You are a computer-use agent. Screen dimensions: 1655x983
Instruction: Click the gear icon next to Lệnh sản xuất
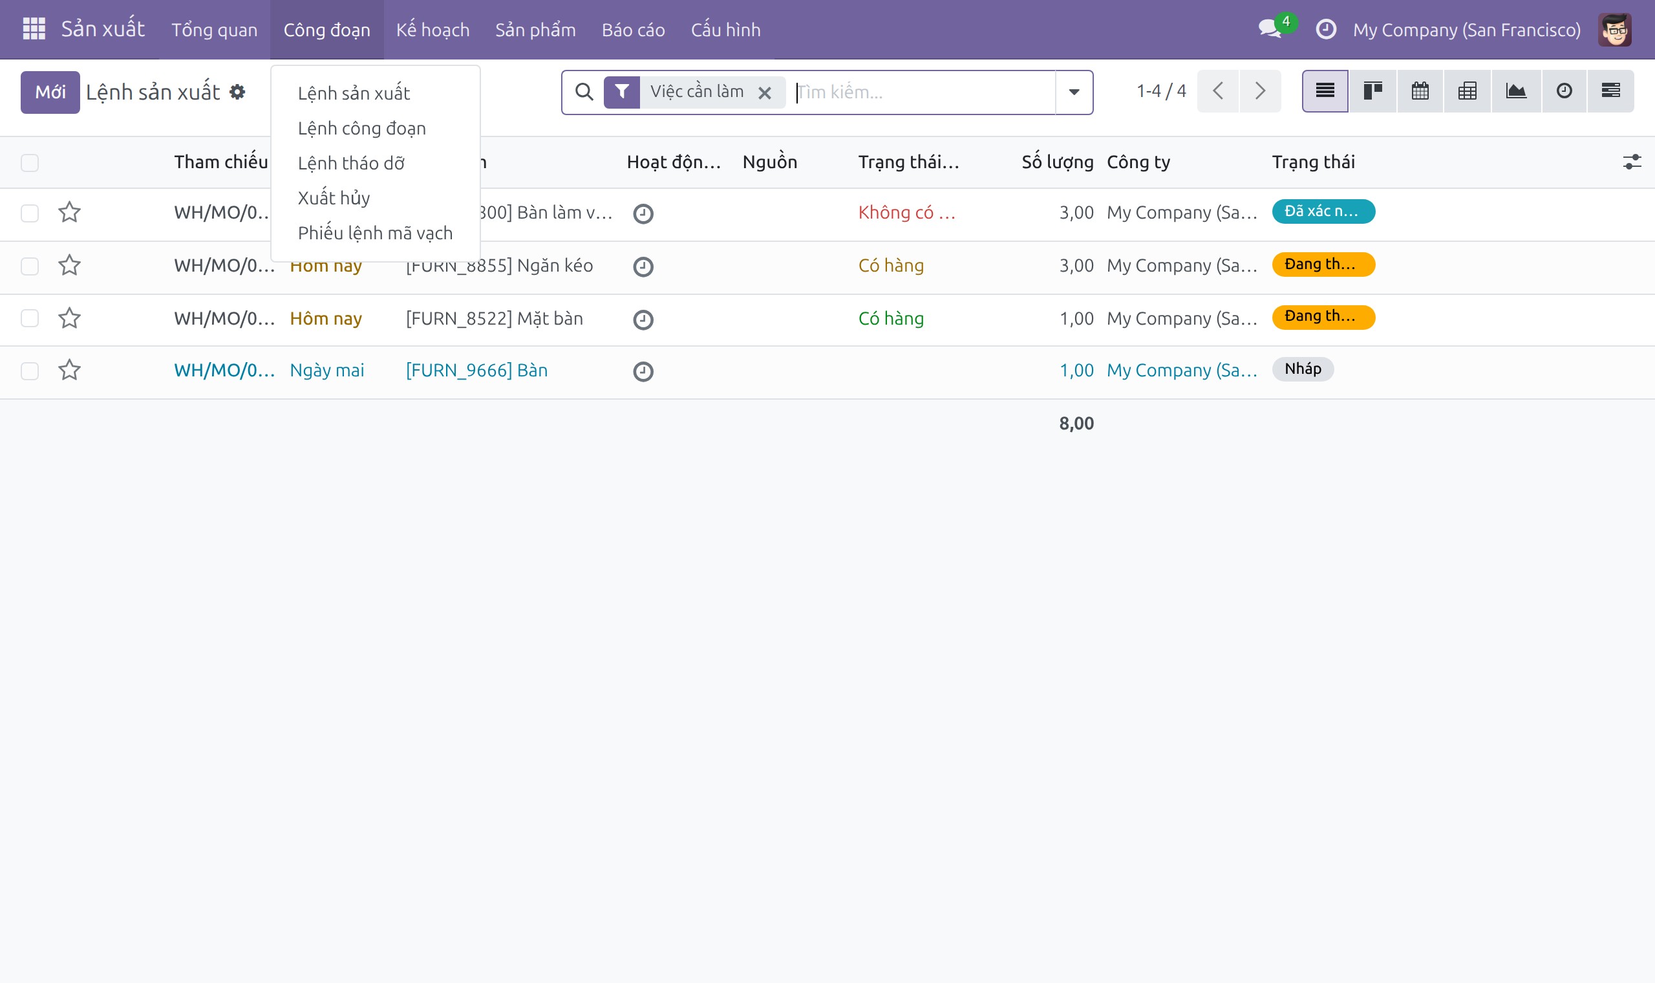[237, 91]
